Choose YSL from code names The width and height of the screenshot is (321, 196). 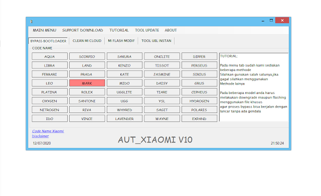[162, 101]
